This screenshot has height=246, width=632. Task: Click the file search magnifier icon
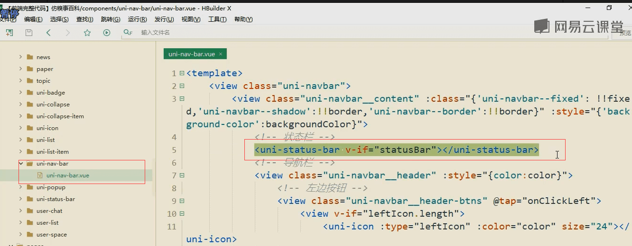127,33
